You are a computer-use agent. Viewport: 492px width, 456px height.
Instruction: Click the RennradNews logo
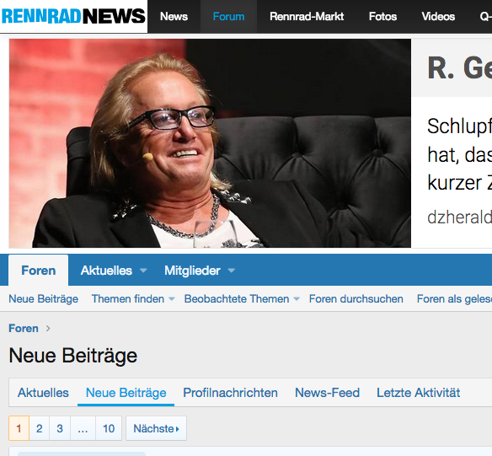click(73, 16)
